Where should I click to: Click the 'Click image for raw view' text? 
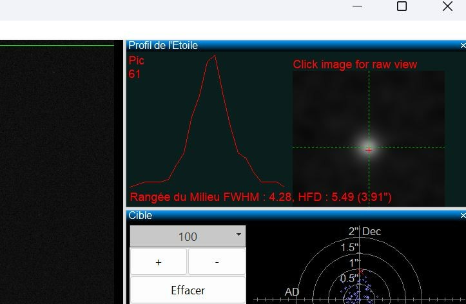(x=355, y=64)
